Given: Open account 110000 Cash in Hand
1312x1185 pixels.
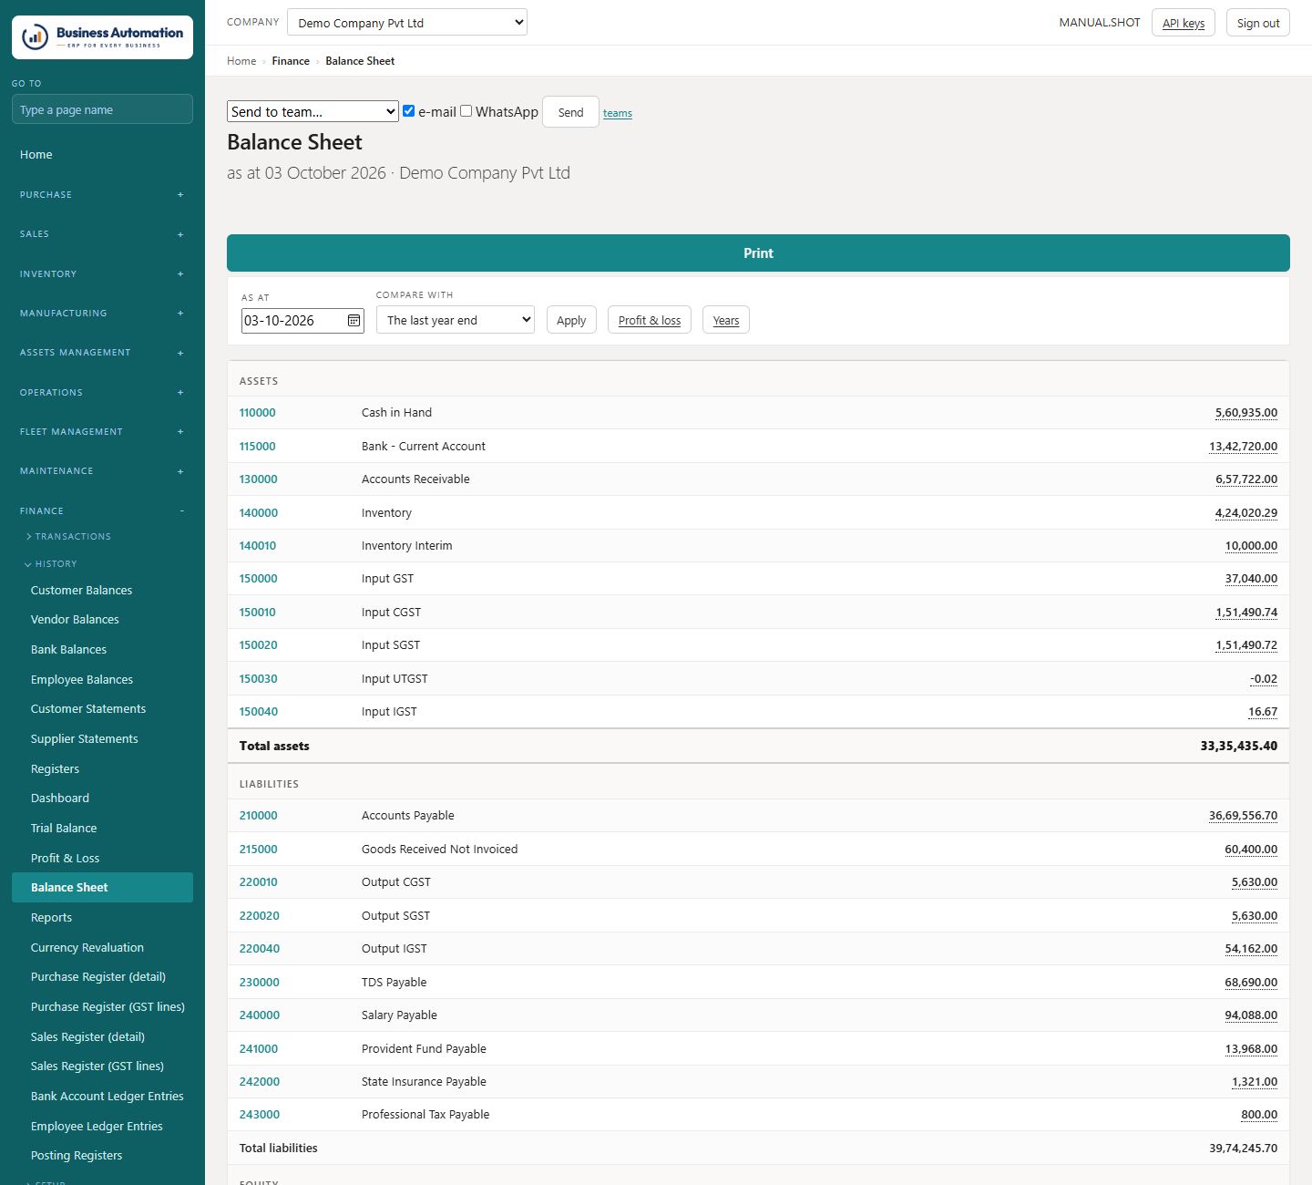Looking at the screenshot, I should pyautogui.click(x=257, y=413).
